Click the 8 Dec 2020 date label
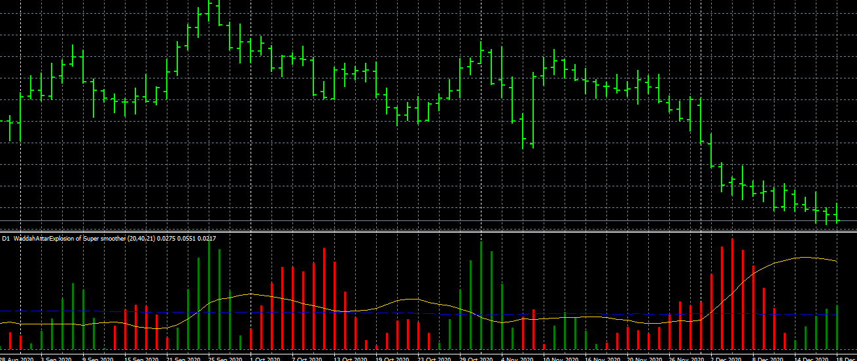 click(768, 358)
